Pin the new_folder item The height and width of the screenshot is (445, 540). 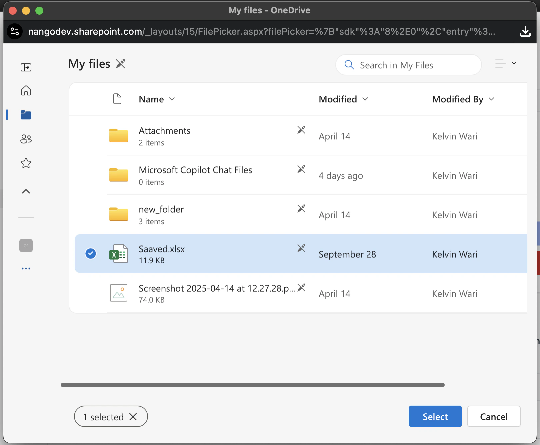coord(301,208)
